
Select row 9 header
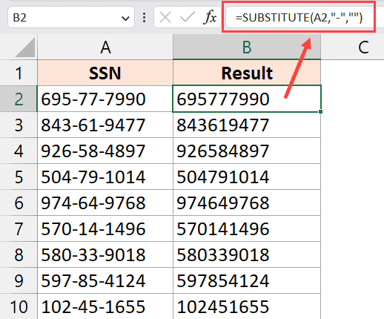[x=19, y=280]
